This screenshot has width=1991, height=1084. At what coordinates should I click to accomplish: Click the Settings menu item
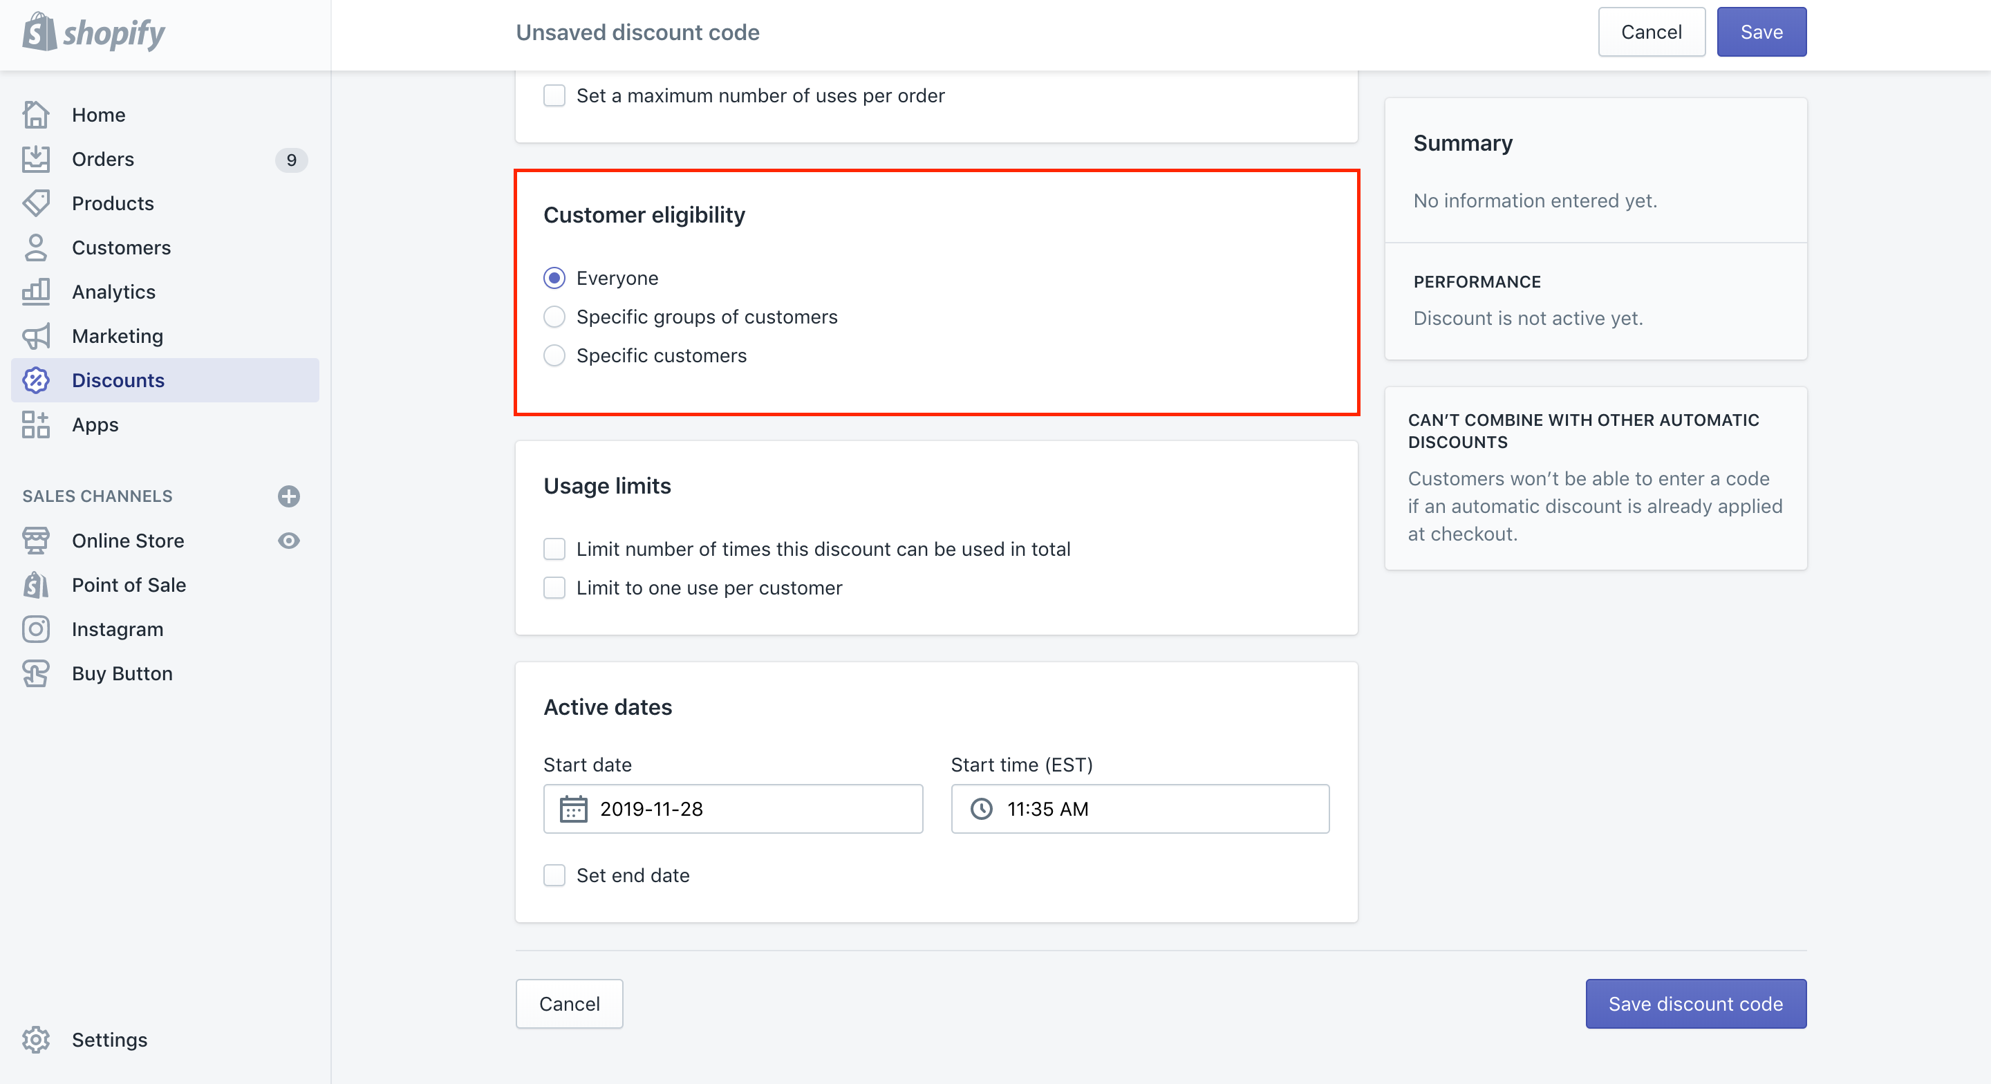tap(109, 1037)
